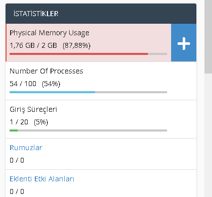Click the blue processes progress bar
Screen dimensions: 212x197
pos(52,92)
